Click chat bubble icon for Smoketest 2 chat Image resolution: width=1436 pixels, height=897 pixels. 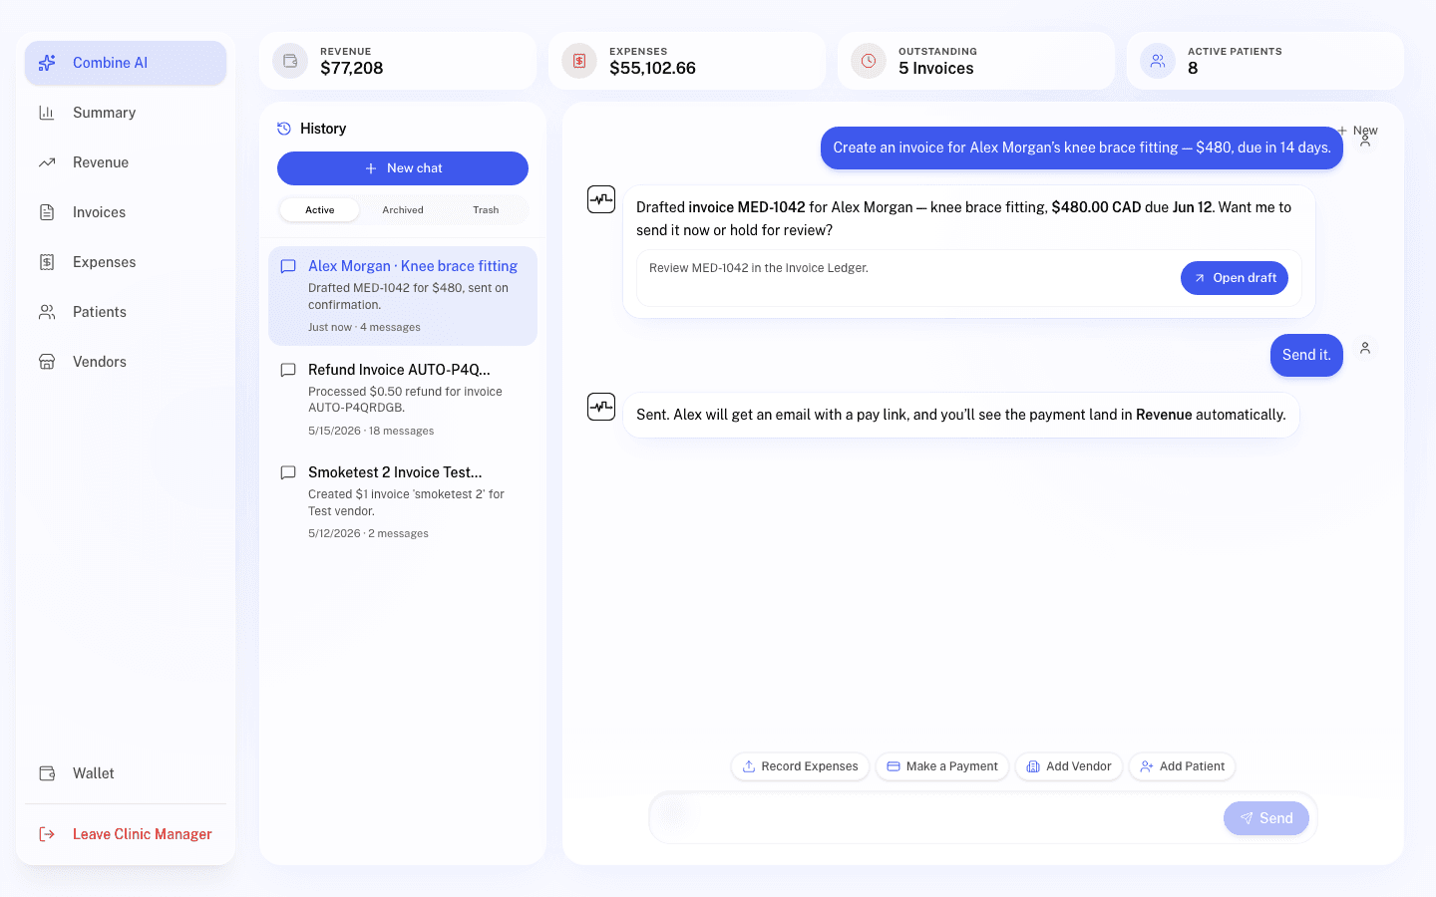(288, 472)
